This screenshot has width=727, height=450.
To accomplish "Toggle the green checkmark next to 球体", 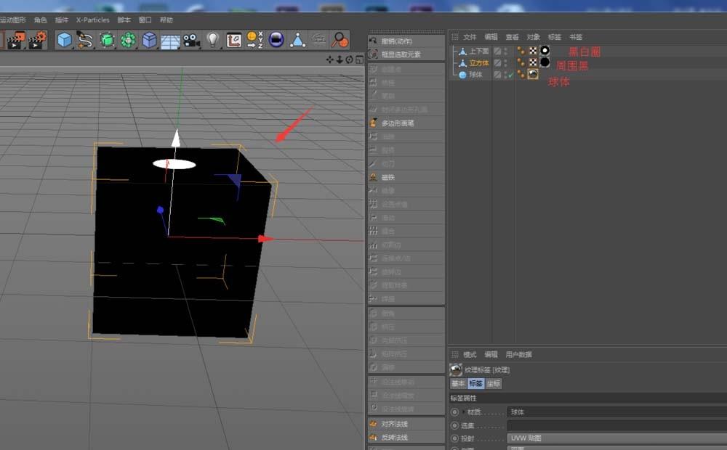I will click(510, 74).
